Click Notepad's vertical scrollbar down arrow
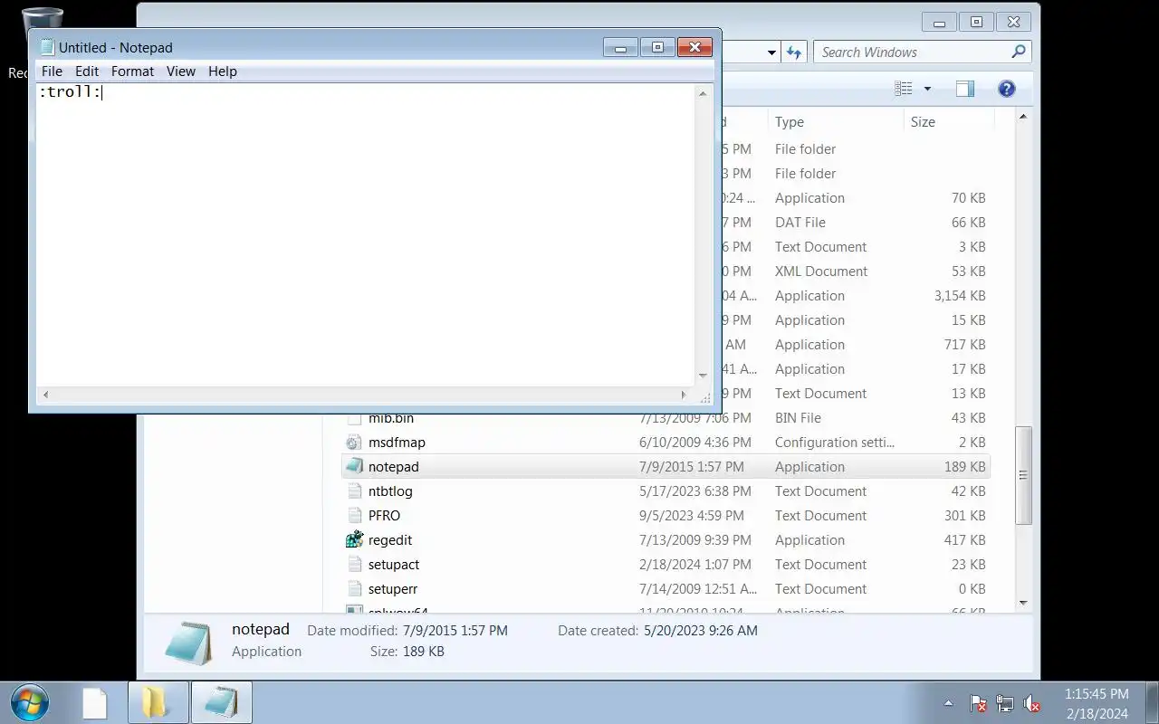 (x=703, y=376)
